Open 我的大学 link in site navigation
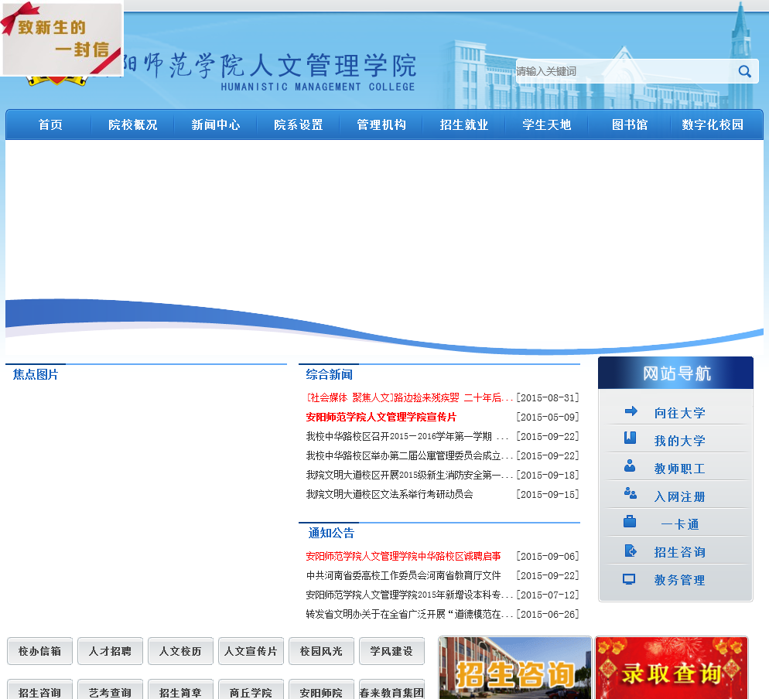769x699 pixels. pyautogui.click(x=680, y=441)
